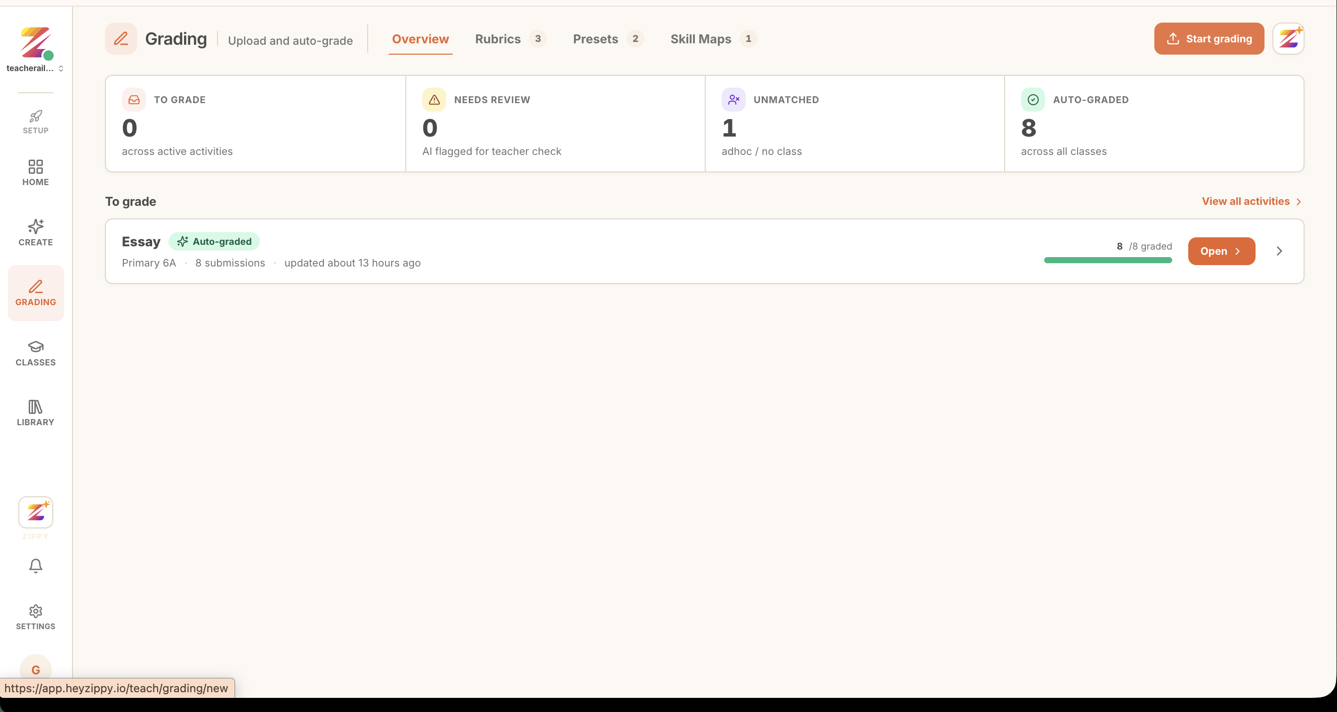Click the 'To grade' section heading
This screenshot has width=1337, height=712.
tap(131, 202)
